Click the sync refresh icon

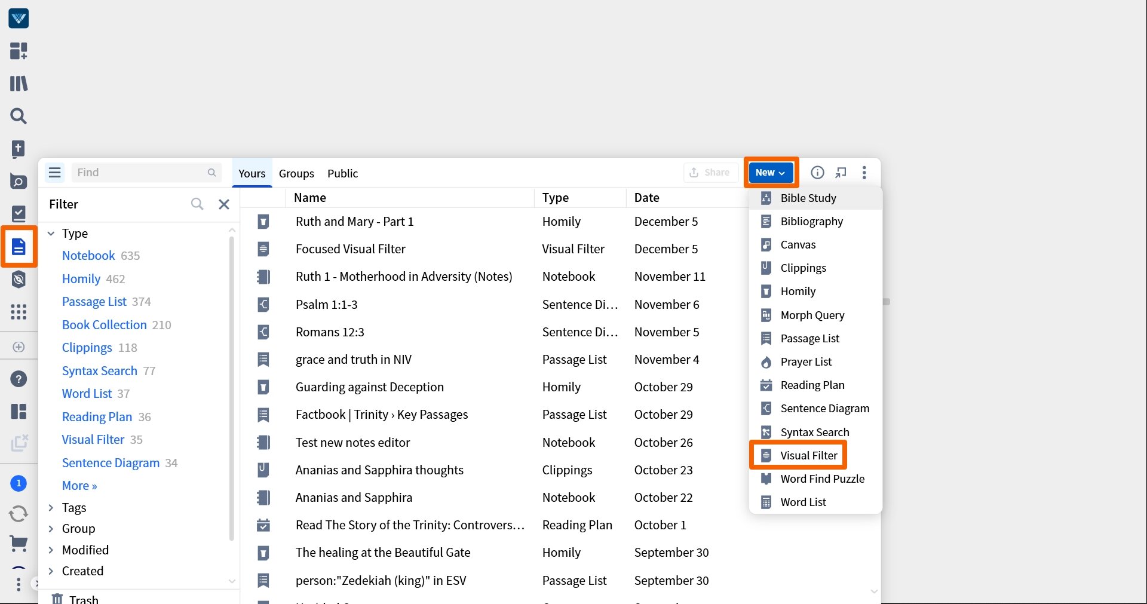19,513
